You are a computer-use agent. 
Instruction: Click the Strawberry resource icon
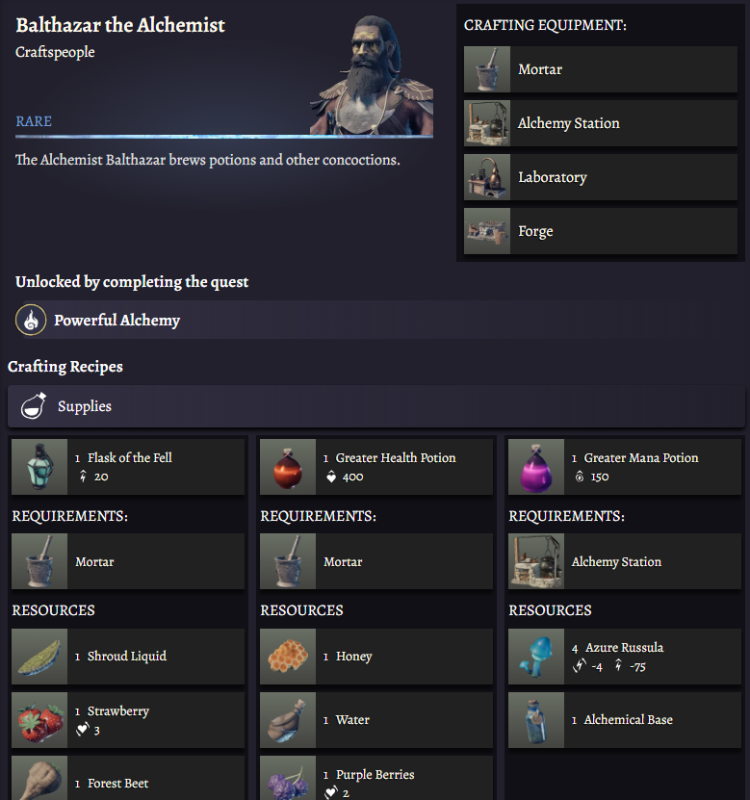pos(39,720)
